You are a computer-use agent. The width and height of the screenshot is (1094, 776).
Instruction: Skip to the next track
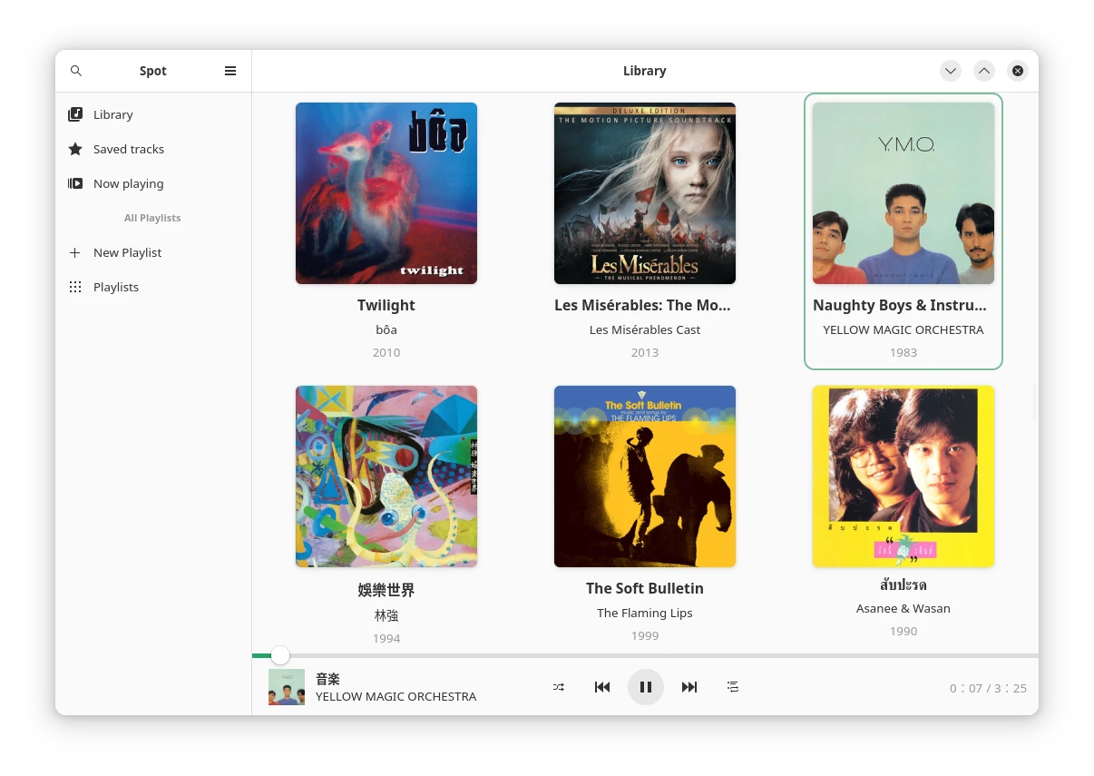689,687
